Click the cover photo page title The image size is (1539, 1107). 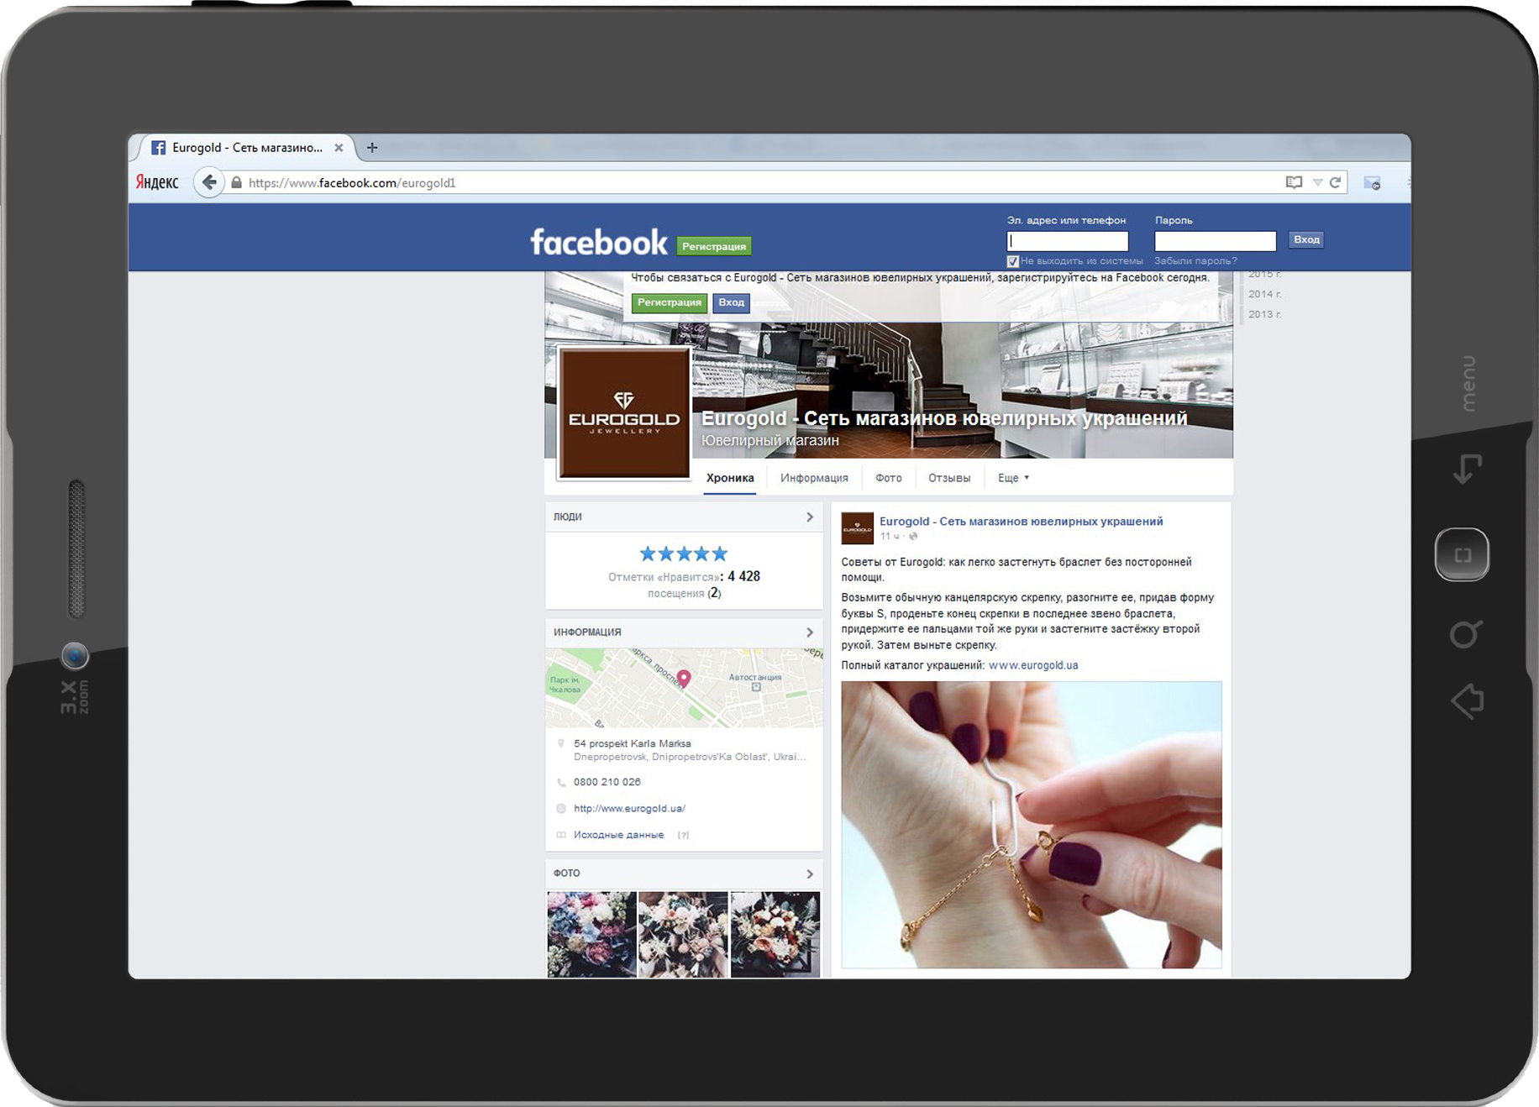(x=943, y=418)
